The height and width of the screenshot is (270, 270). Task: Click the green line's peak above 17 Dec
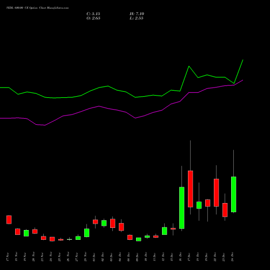point(189,66)
